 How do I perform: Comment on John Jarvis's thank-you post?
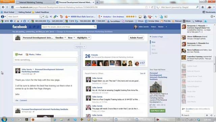(23, 100)
